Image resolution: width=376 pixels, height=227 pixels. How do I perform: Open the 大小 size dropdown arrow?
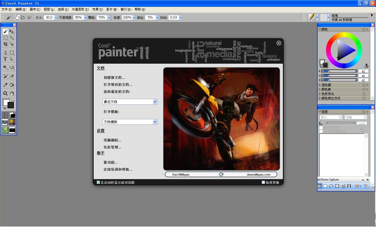pos(56,17)
